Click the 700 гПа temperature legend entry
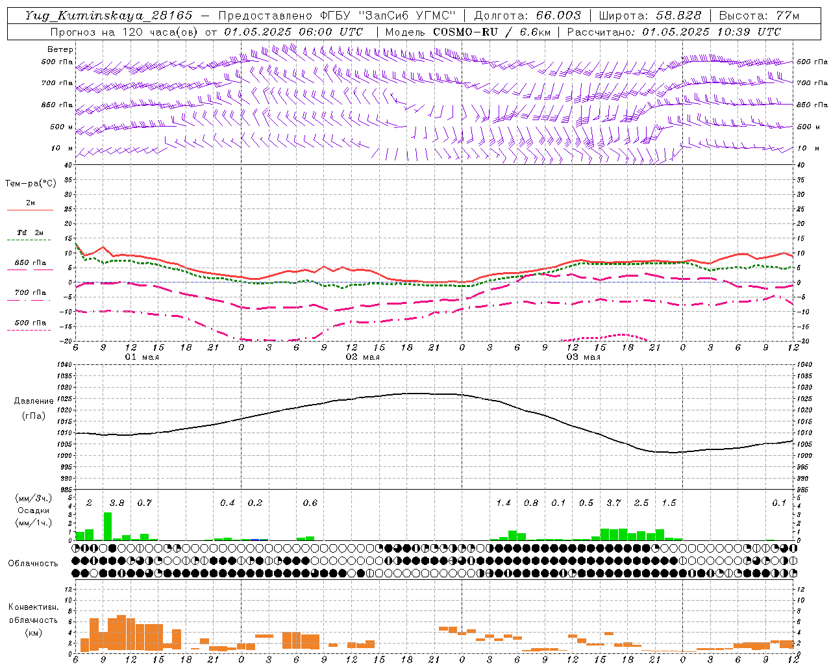This screenshot has height=665, width=831. tap(31, 293)
